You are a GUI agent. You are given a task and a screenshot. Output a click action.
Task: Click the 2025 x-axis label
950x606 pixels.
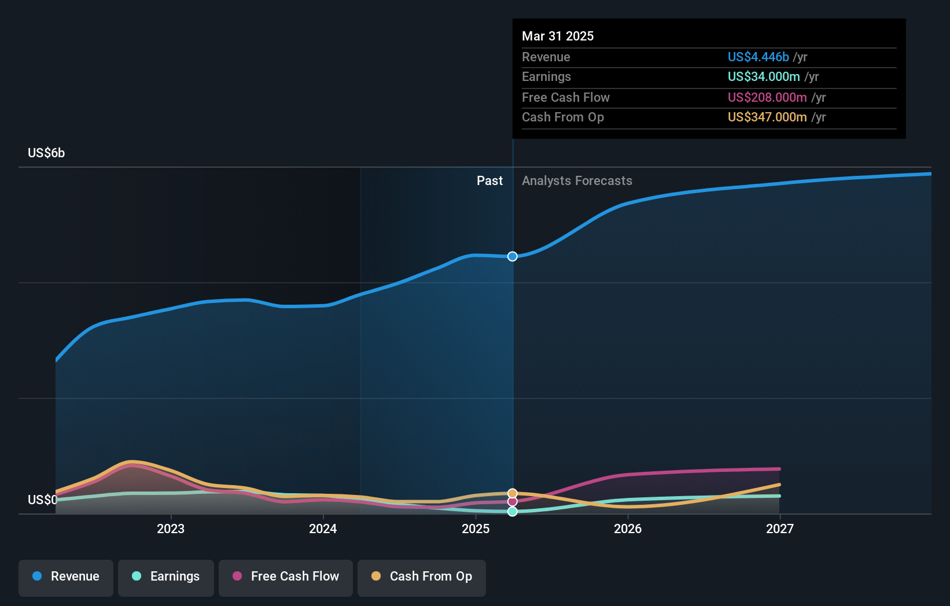pyautogui.click(x=476, y=529)
